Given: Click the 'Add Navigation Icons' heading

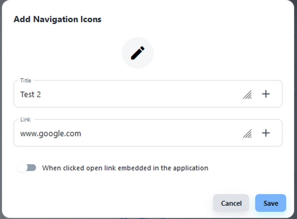Looking at the screenshot, I should (x=58, y=19).
